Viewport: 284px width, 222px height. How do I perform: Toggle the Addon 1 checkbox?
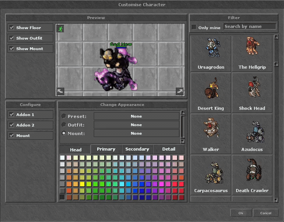[x=12, y=114]
